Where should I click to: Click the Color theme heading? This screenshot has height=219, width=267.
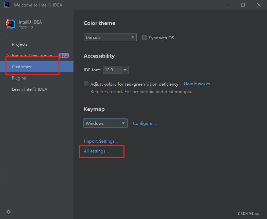(x=99, y=23)
